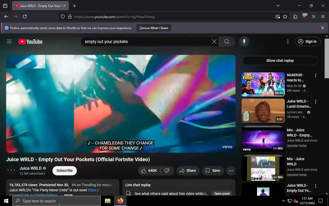The image size is (329, 206).
Task: Click Firefox icon on taskbar
Action: 120,201
